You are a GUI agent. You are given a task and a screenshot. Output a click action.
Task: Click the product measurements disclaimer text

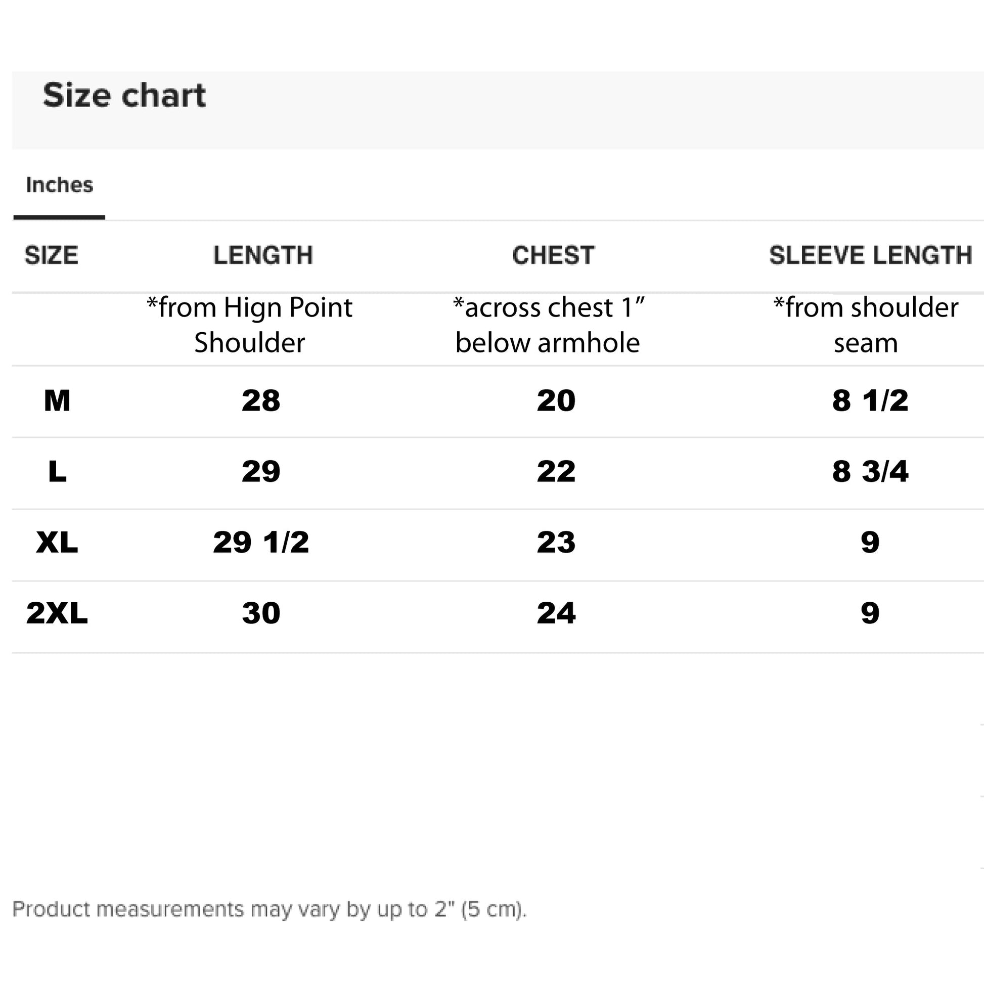coord(269,909)
